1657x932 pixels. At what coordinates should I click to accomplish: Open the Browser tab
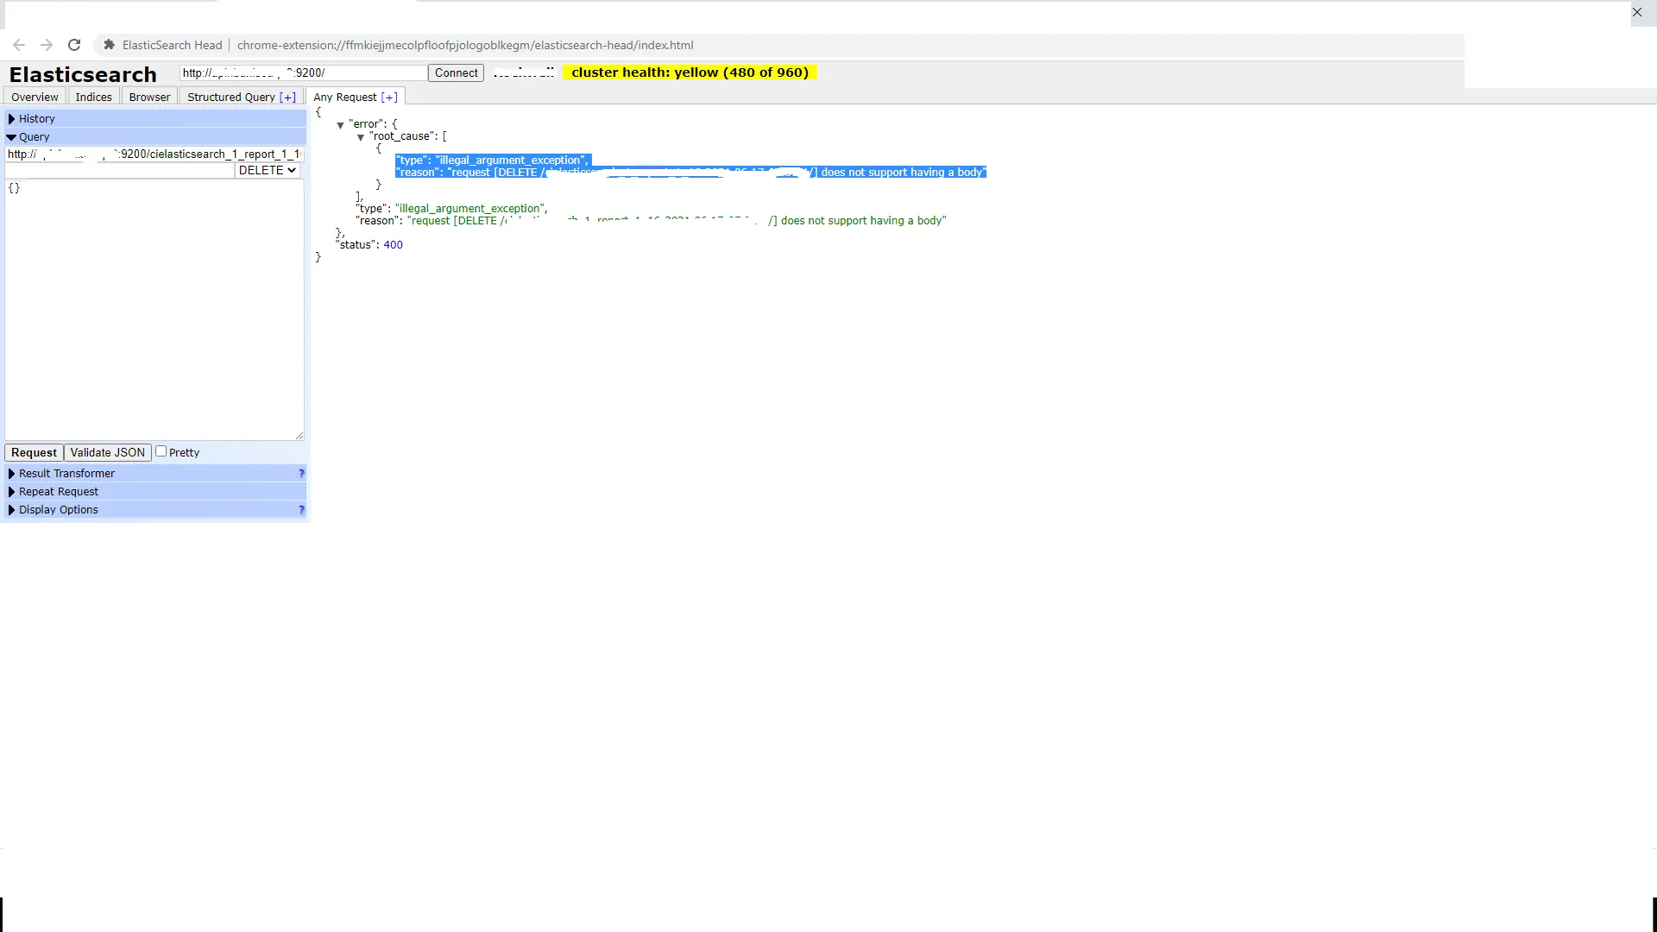coord(149,98)
